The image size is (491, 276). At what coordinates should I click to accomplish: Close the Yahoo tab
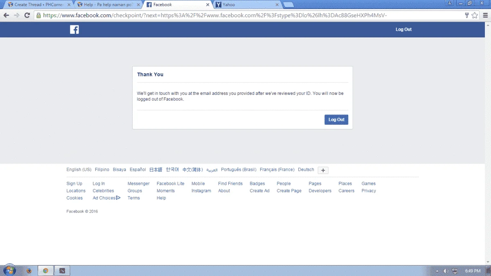(277, 5)
